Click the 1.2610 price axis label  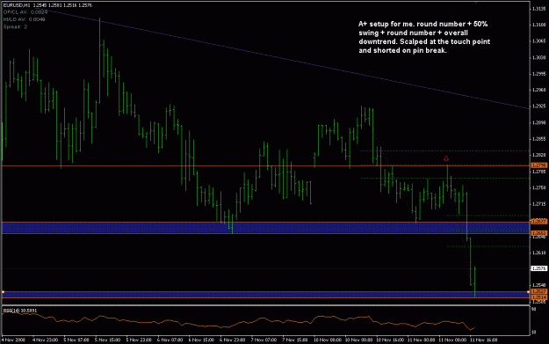[538, 253]
